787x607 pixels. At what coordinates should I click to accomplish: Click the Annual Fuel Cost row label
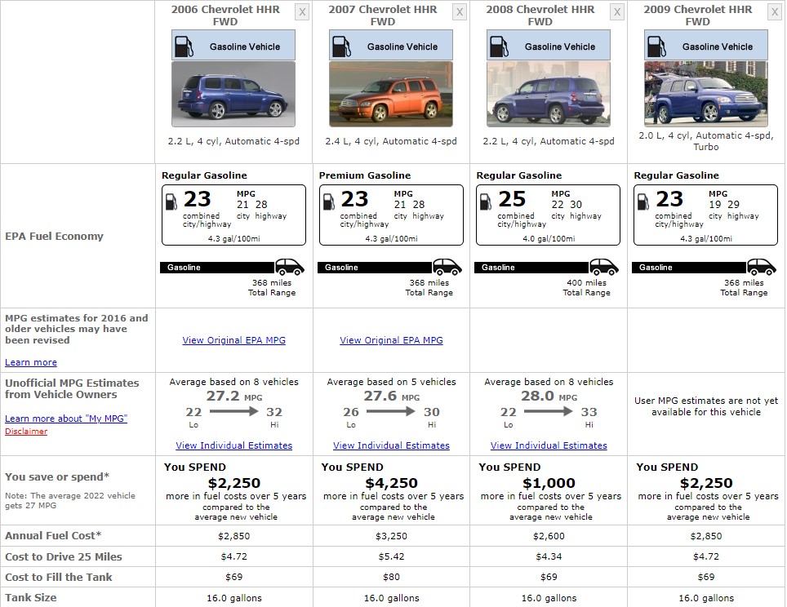[x=53, y=536]
